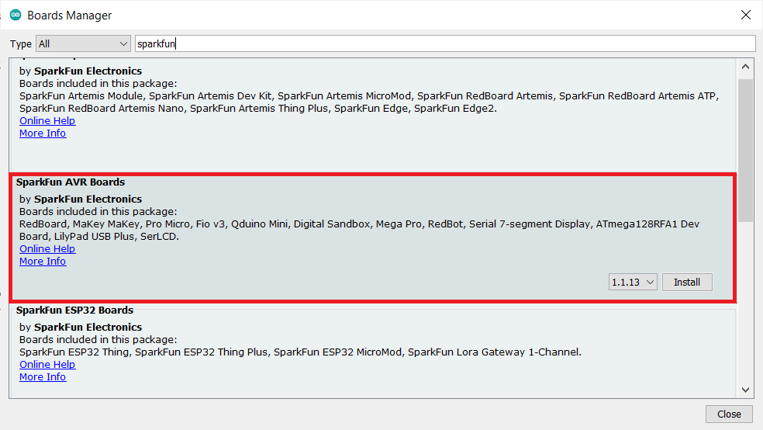Open More Info for SparkFun Artemis package
Viewport: 763px width, 430px height.
coord(43,134)
